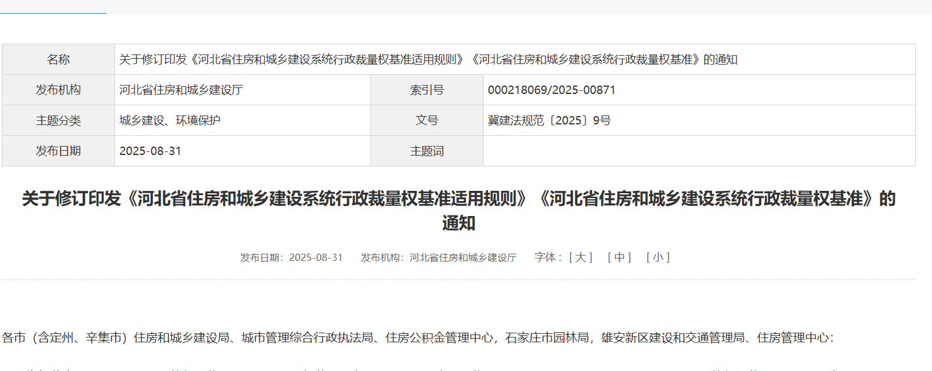The width and height of the screenshot is (932, 371).
Task: Click the 主题词 label cell
Action: (427, 151)
